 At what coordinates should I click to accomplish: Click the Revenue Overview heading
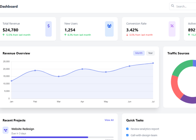[16, 53]
